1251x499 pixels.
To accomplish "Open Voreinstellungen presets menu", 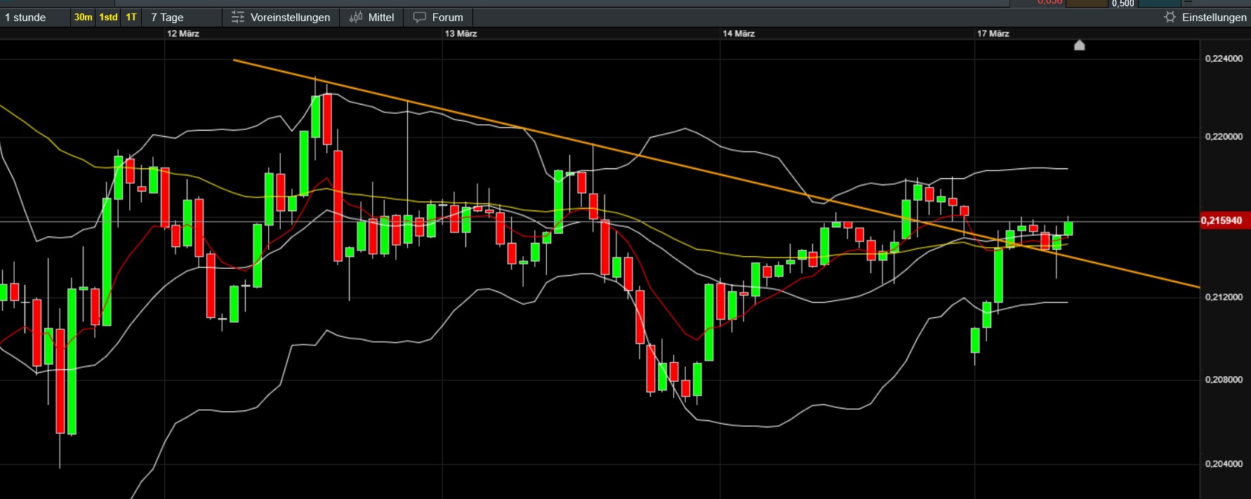I will tap(281, 18).
